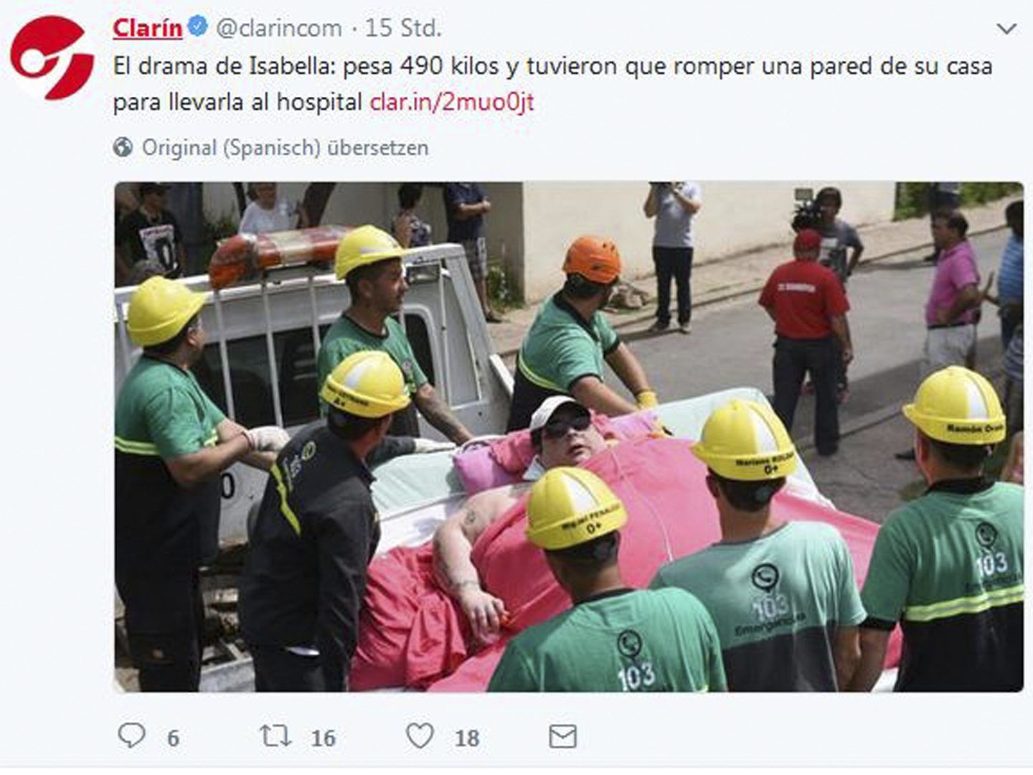1033x775 pixels.
Task: Click the reply count 6
Action: tap(173, 738)
